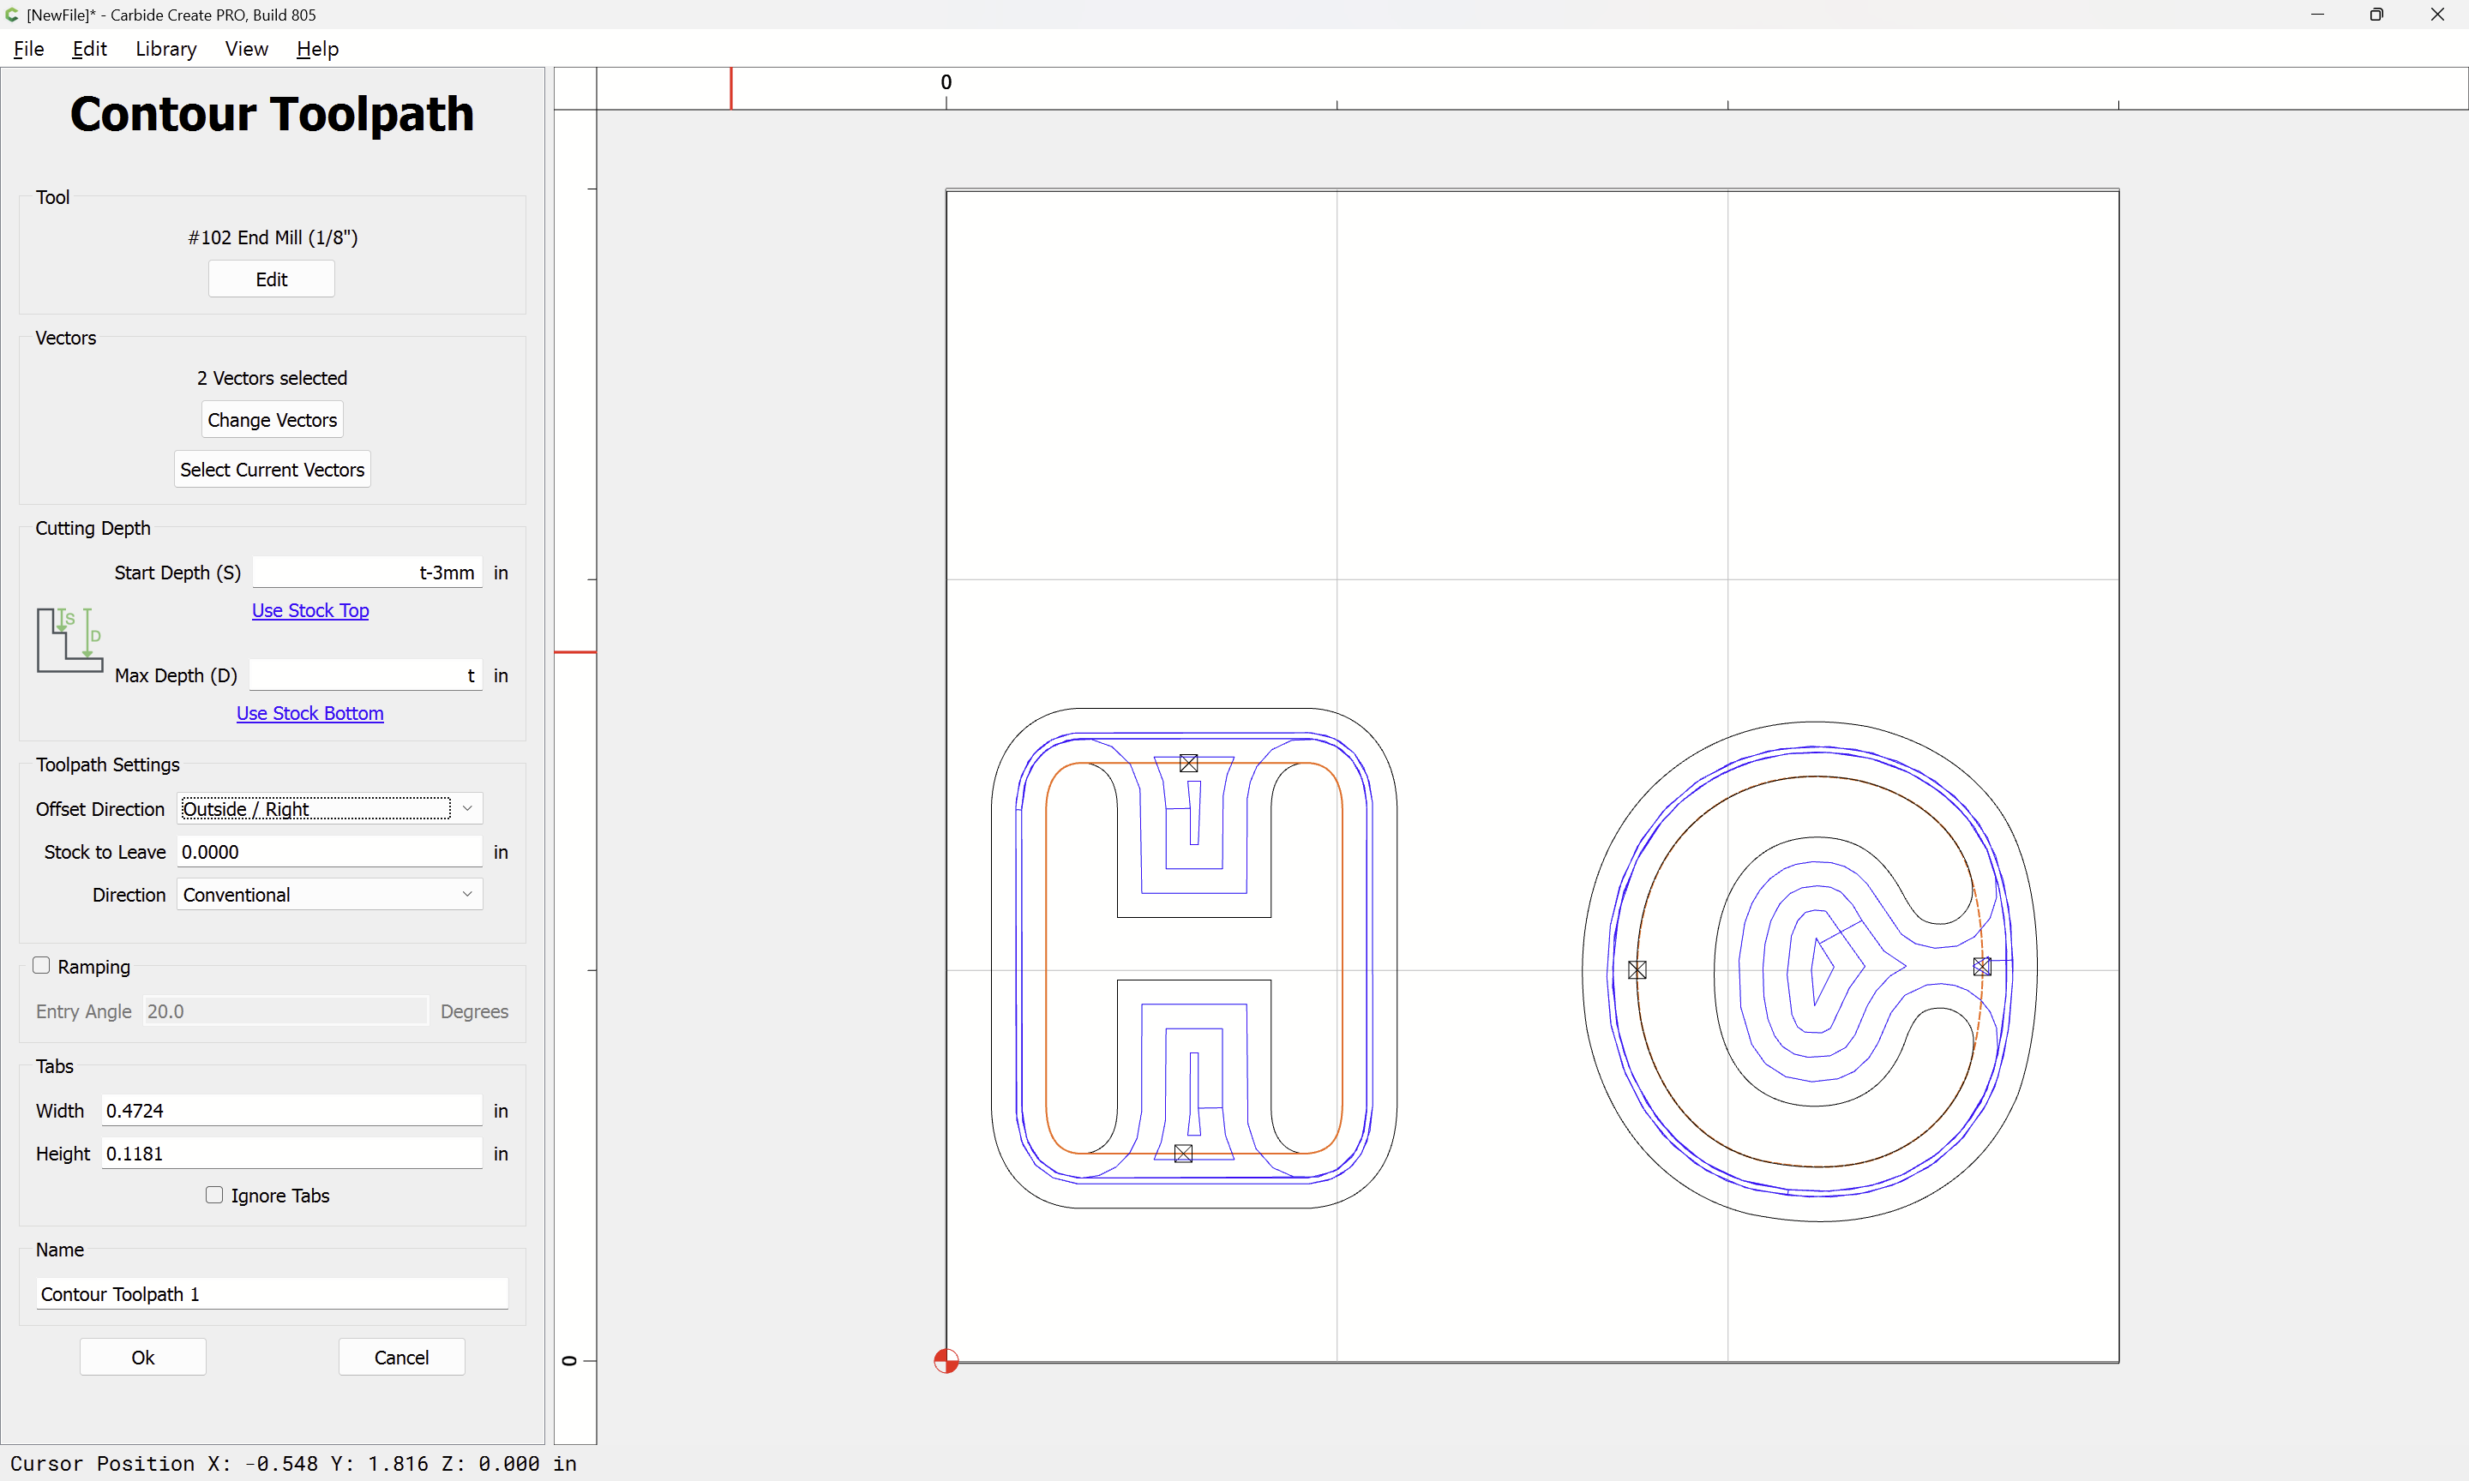Click the '2 Vectors selected' text
Image resolution: width=2469 pixels, height=1481 pixels.
(272, 378)
